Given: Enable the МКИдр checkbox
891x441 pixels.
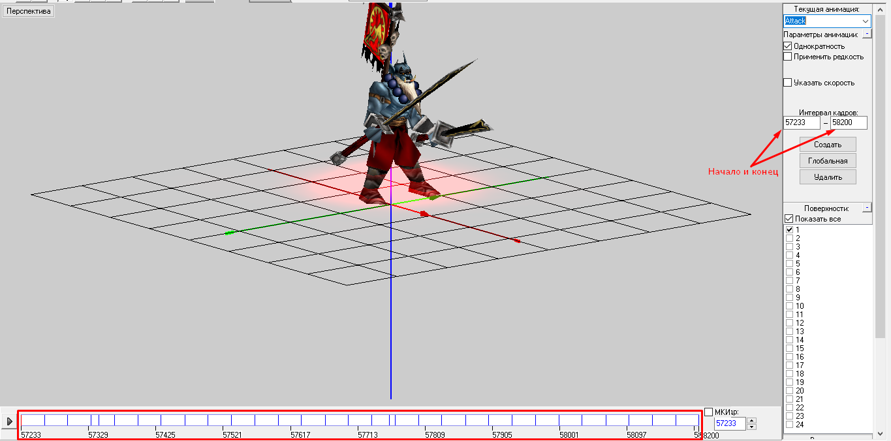Looking at the screenshot, I should tap(709, 412).
